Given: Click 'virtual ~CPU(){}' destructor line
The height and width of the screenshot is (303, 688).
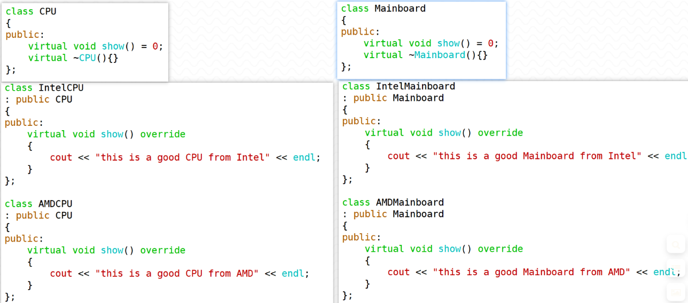Looking at the screenshot, I should point(73,58).
